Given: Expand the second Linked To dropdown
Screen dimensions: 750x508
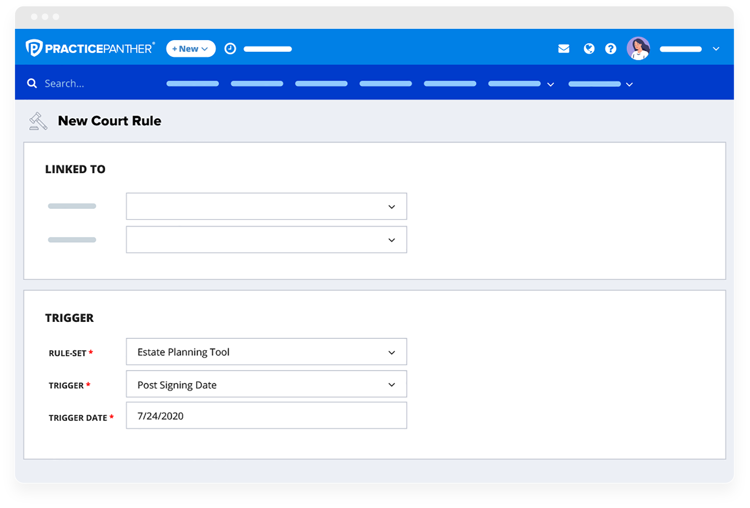Looking at the screenshot, I should pyautogui.click(x=266, y=240).
